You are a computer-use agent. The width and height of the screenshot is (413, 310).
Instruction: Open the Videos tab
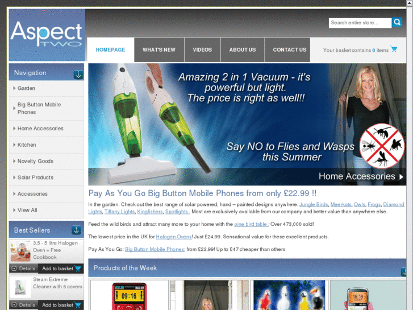point(202,49)
